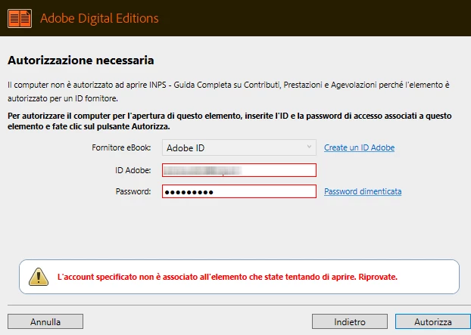
Task: Click the Annulla button
Action: 45,322
